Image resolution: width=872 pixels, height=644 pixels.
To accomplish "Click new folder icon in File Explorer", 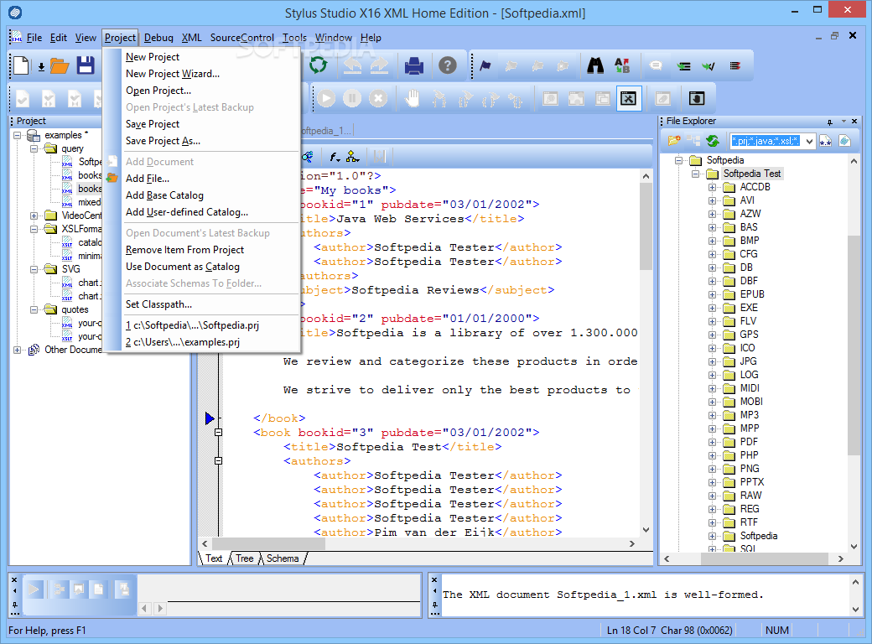I will [x=674, y=141].
